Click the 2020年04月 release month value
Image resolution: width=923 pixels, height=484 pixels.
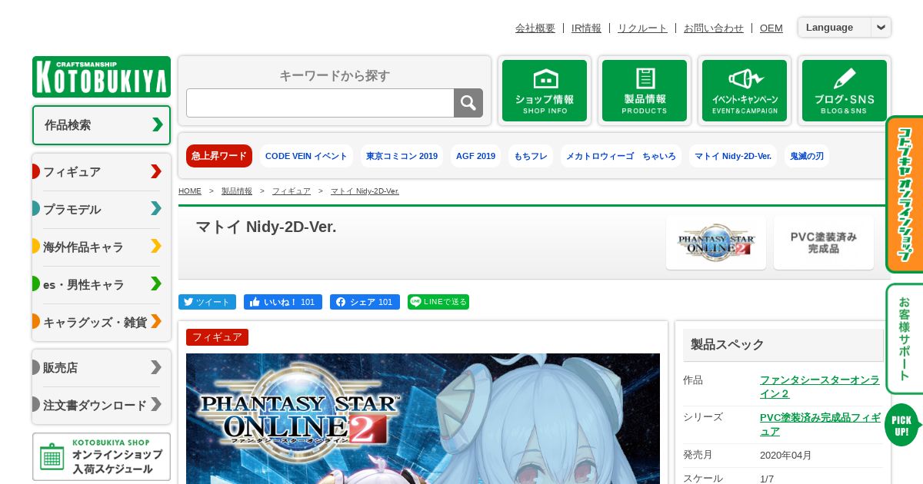point(785,455)
